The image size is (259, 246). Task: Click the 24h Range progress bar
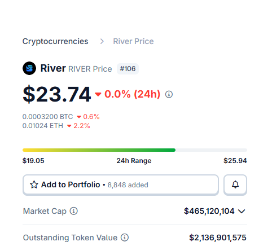click(135, 150)
